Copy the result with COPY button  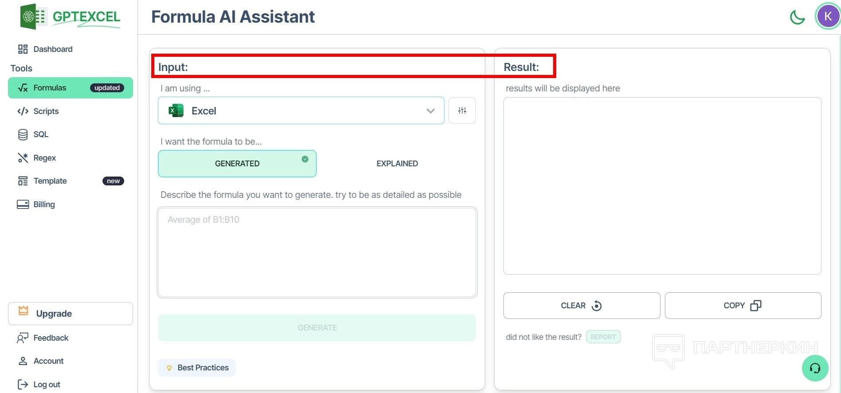pos(743,306)
